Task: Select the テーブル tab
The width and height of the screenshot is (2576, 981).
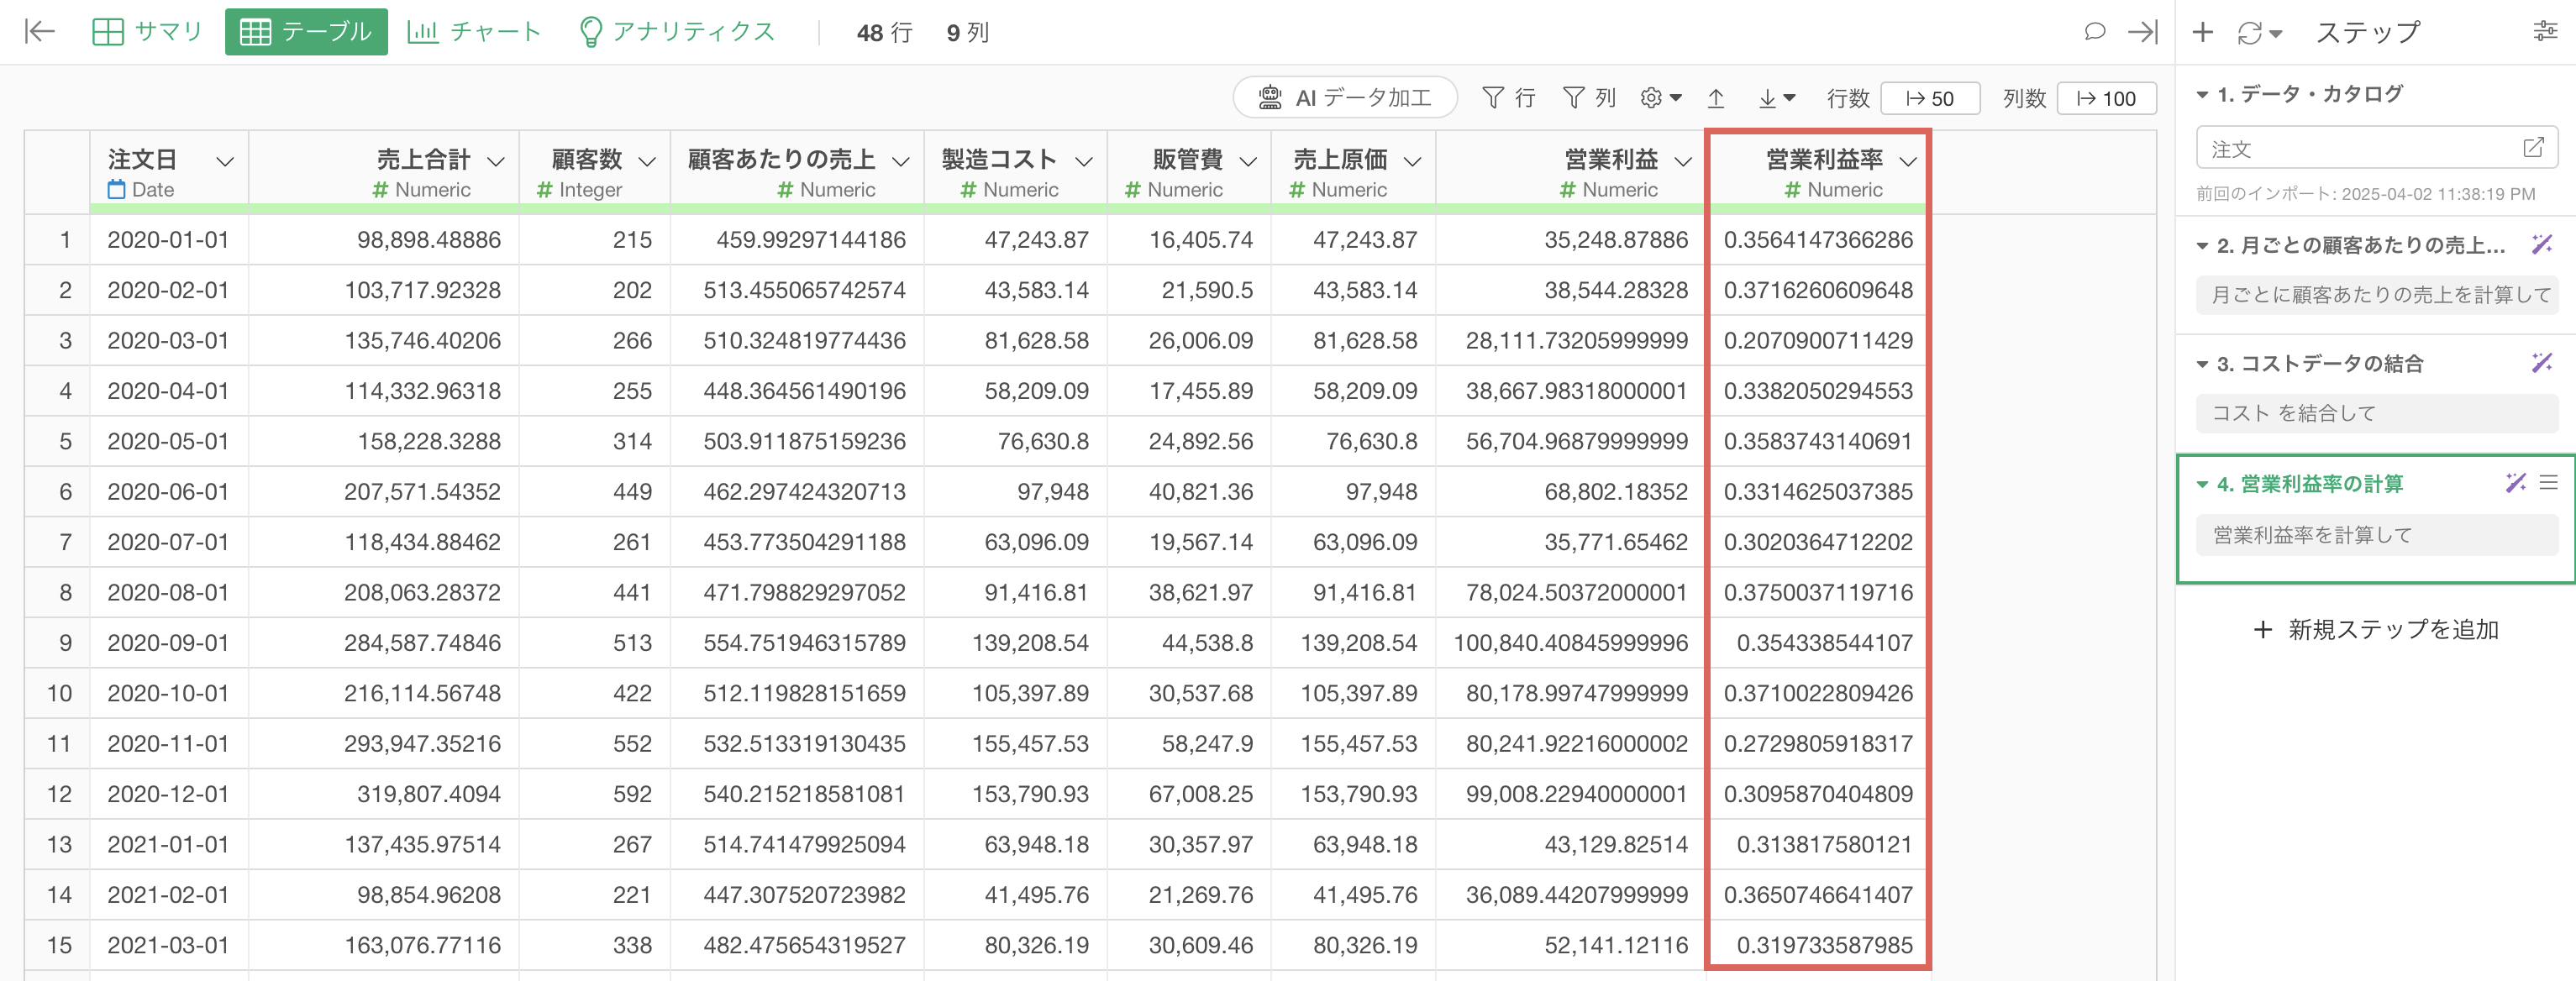Action: pos(306,32)
